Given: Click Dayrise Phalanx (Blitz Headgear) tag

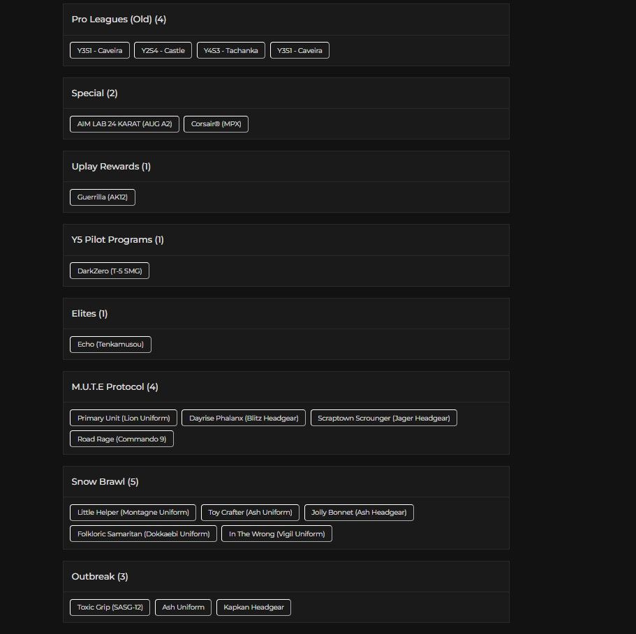Looking at the screenshot, I should tap(244, 418).
